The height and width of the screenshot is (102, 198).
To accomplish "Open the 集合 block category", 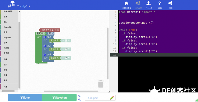I will click(x=6, y=80).
